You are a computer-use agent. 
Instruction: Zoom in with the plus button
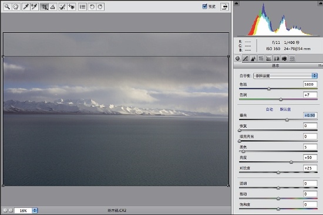click(11, 210)
